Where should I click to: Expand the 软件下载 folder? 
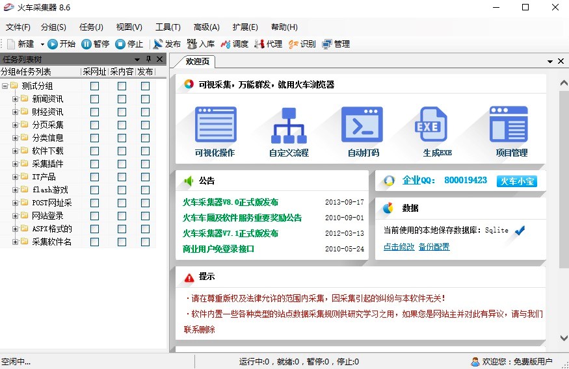pyautogui.click(x=15, y=151)
